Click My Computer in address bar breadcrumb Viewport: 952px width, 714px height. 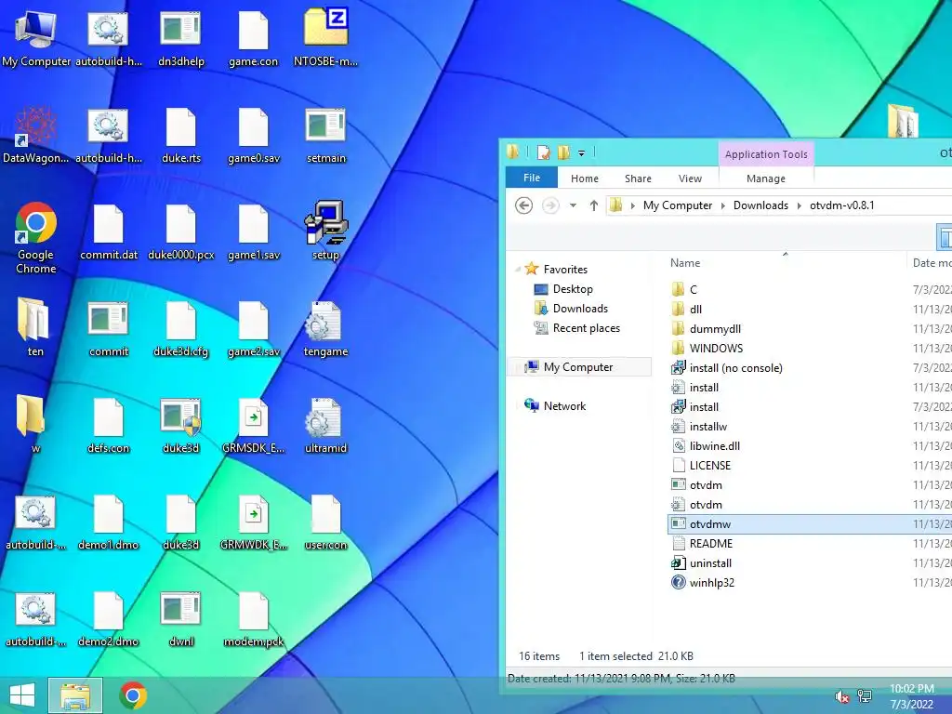click(678, 205)
